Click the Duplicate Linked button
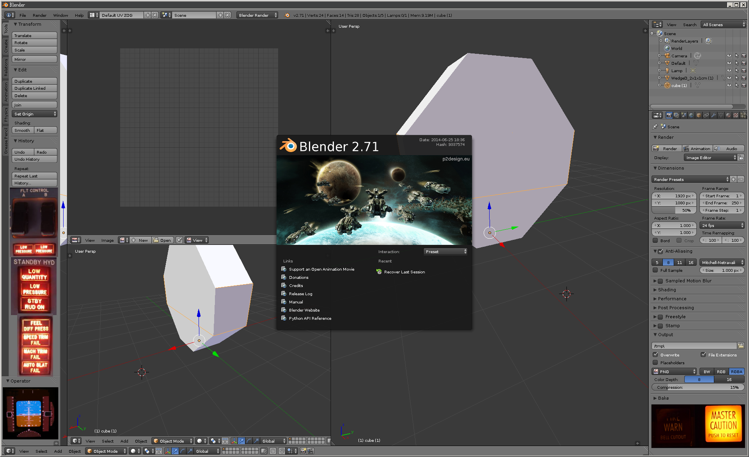The height and width of the screenshot is (457, 749). tap(34, 89)
